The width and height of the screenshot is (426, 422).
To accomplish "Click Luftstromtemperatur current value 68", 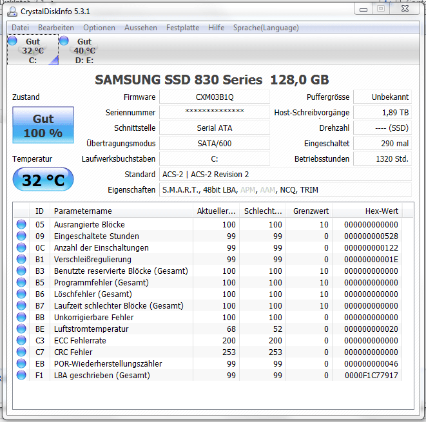I will (x=231, y=329).
